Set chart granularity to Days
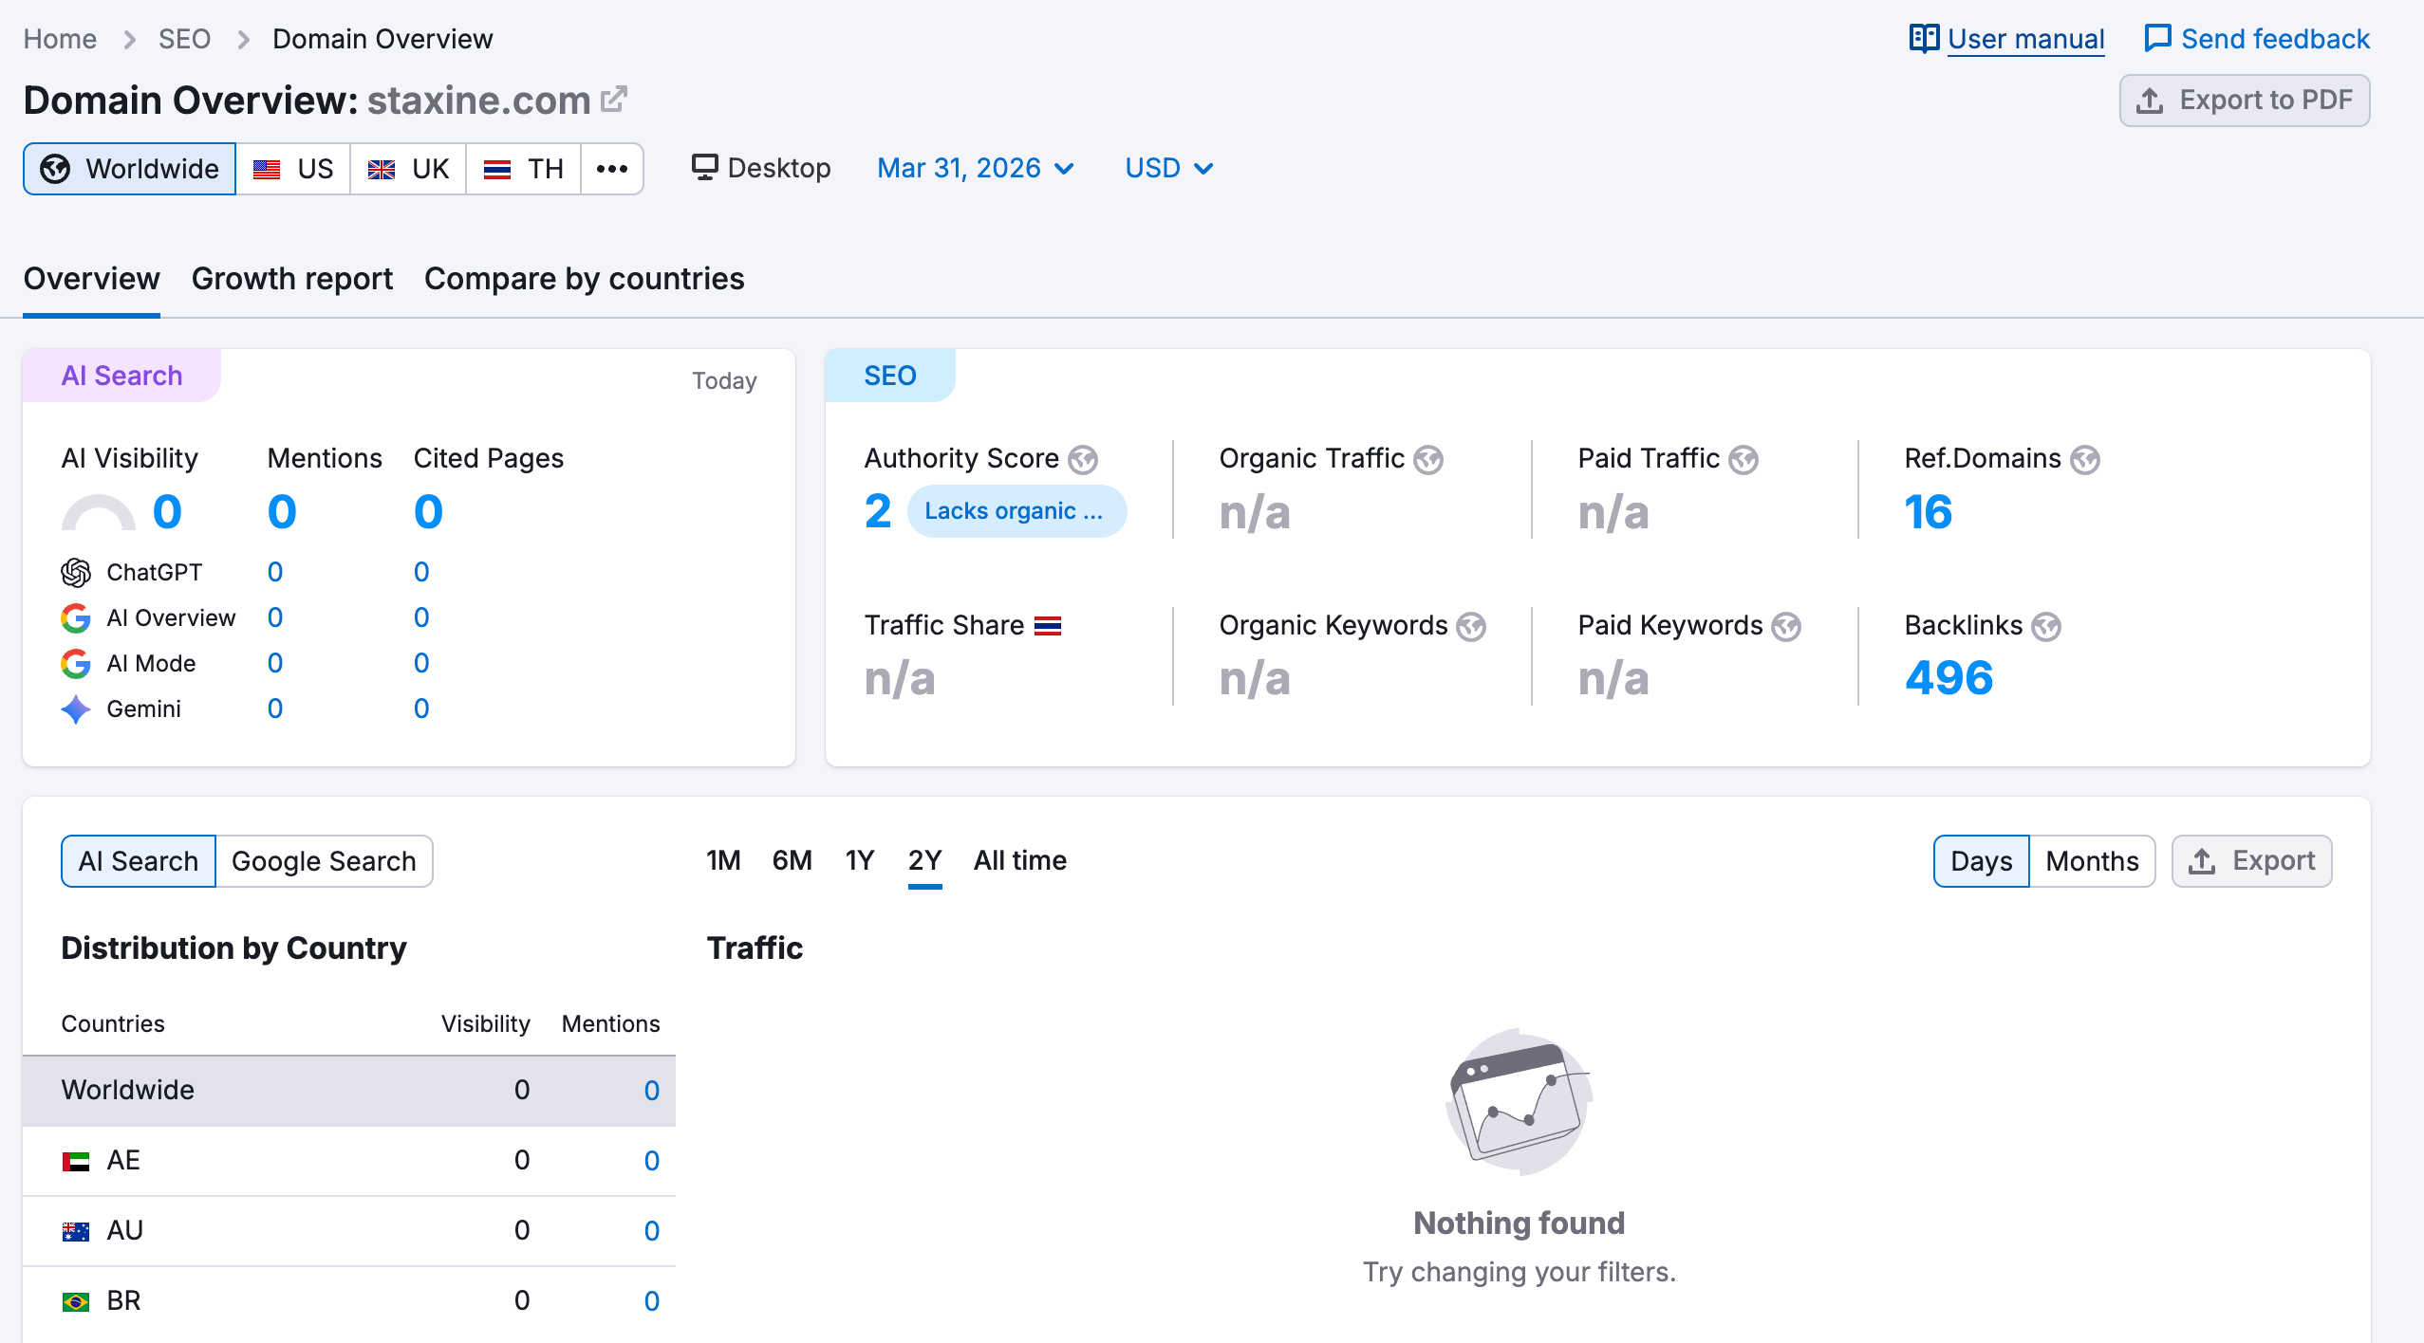 pyautogui.click(x=1982, y=861)
